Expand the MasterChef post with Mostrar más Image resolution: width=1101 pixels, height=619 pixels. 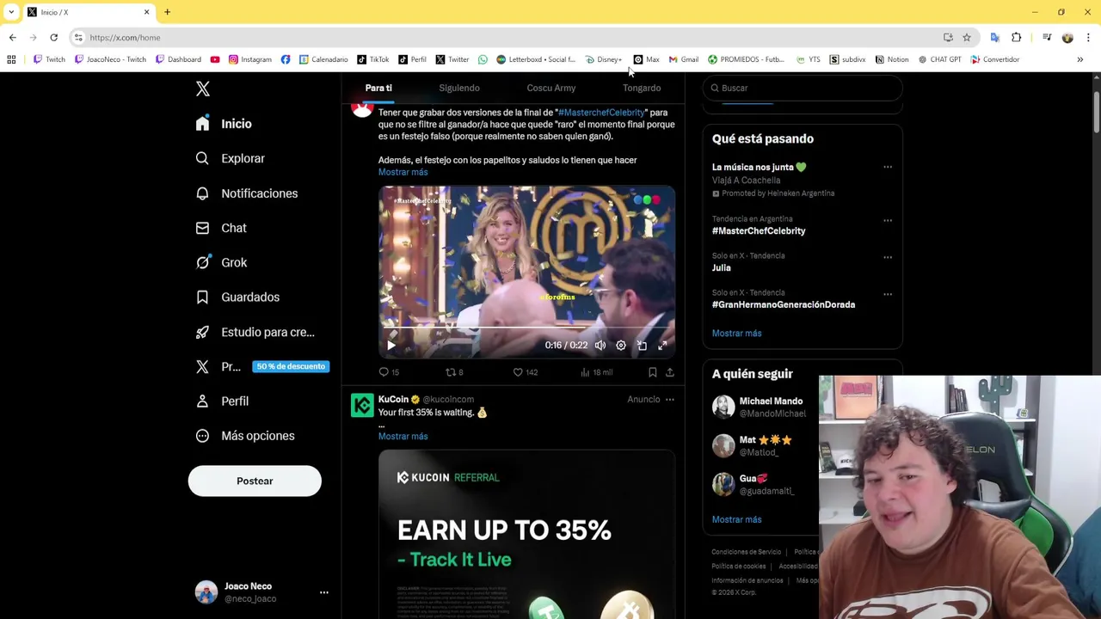coord(403,172)
